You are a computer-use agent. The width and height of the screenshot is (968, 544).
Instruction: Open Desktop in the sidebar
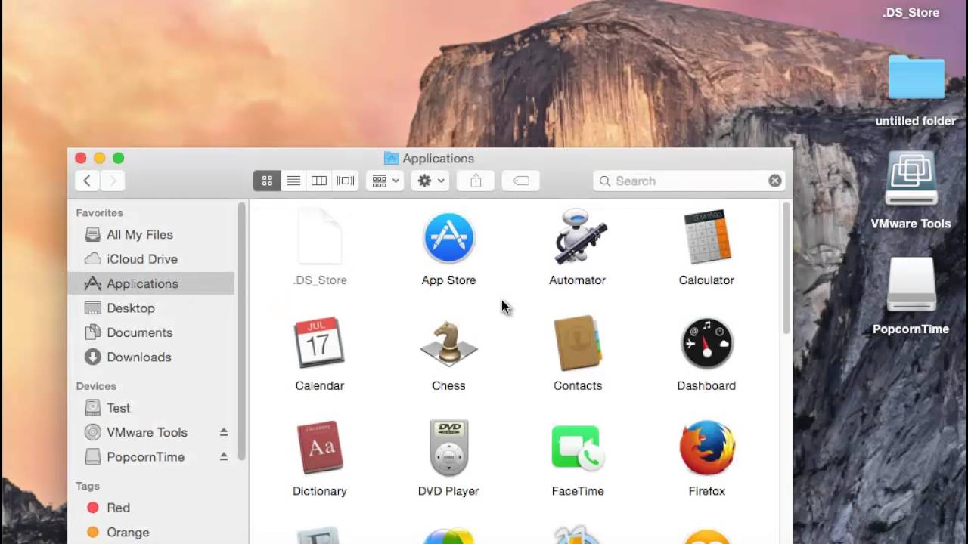tap(151, 308)
